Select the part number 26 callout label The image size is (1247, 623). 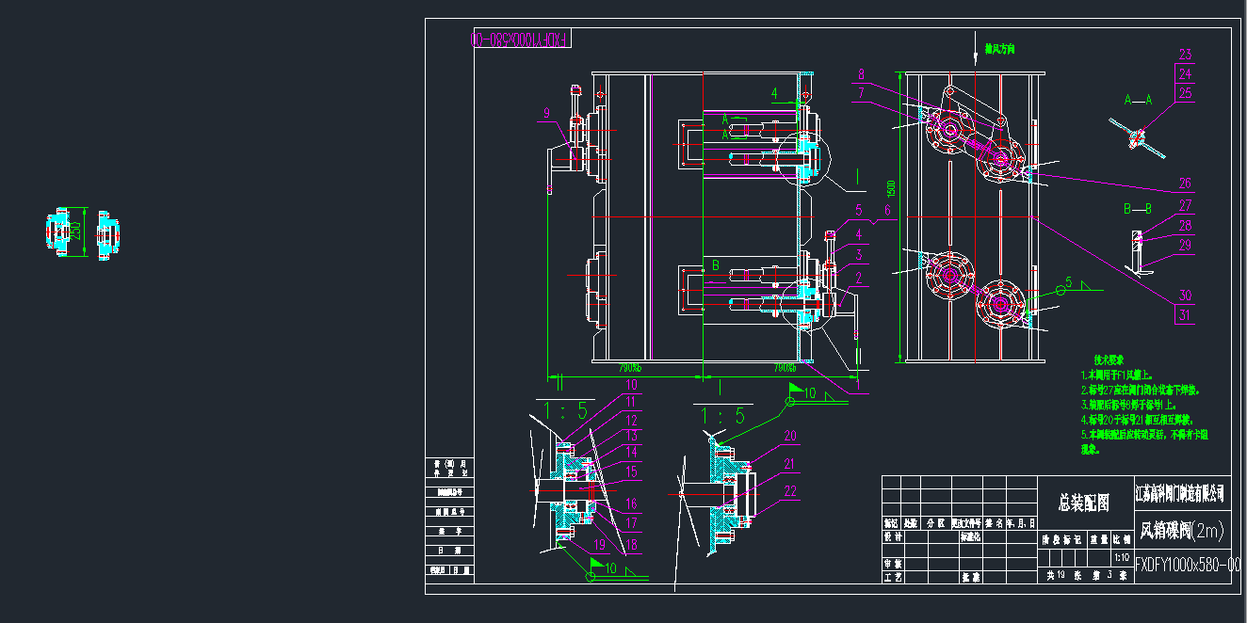(x=1185, y=184)
